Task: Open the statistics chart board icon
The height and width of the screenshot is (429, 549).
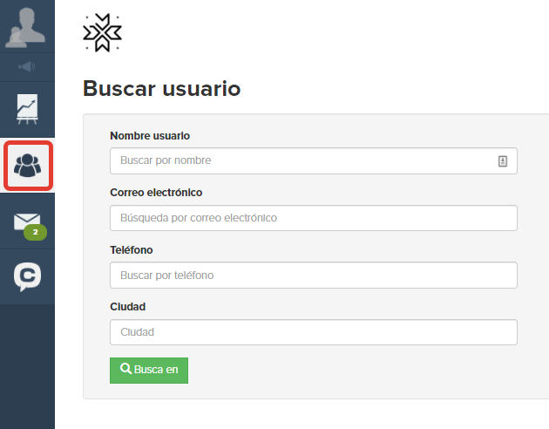Action: click(27, 109)
